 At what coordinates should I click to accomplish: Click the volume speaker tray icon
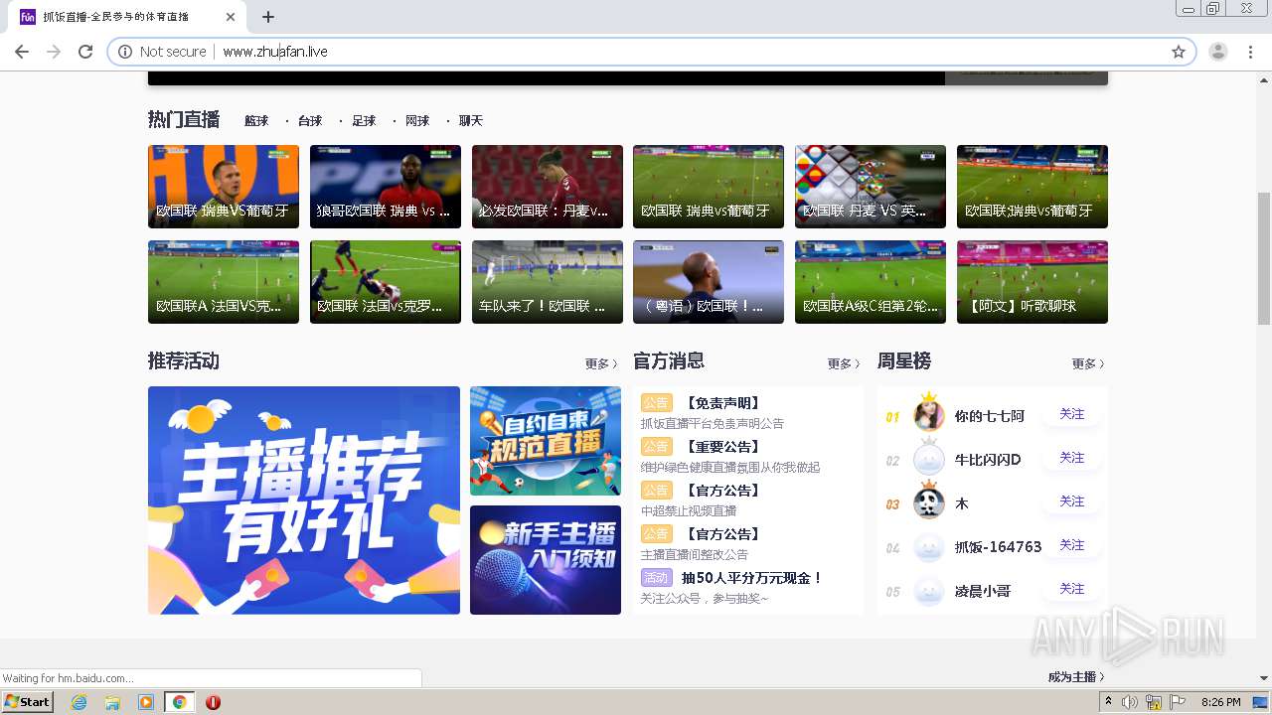coord(1130,702)
